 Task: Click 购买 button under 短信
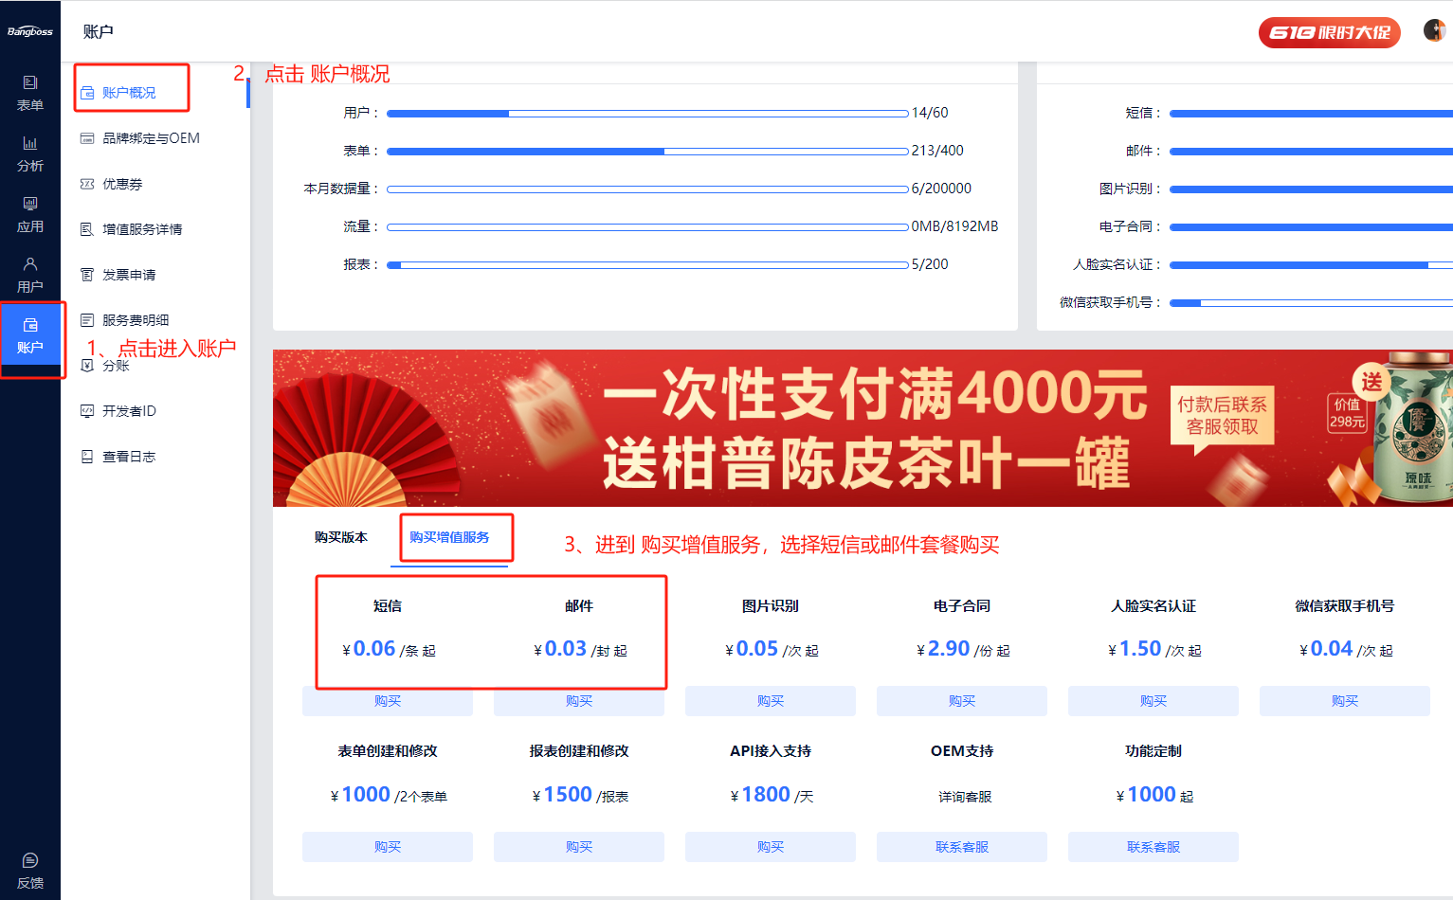(x=388, y=701)
